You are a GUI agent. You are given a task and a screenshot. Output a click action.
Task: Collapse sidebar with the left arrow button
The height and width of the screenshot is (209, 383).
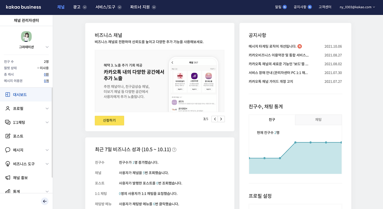(x=45, y=201)
